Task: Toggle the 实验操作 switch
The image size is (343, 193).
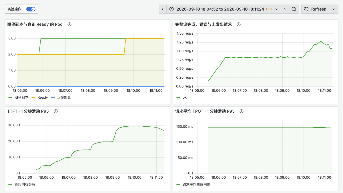Action: [x=31, y=9]
